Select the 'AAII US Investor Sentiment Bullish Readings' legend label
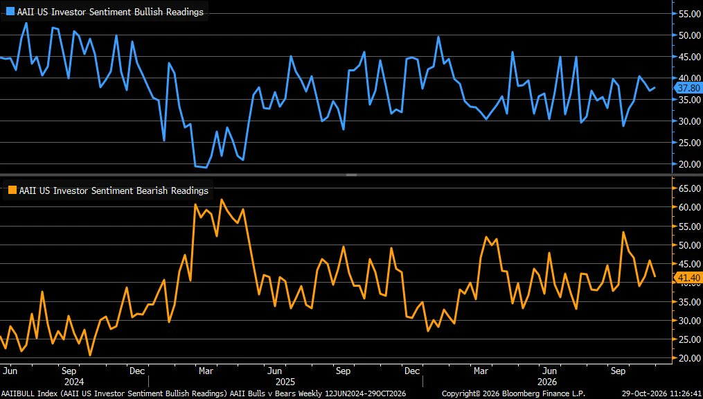The image size is (703, 399). coord(110,12)
